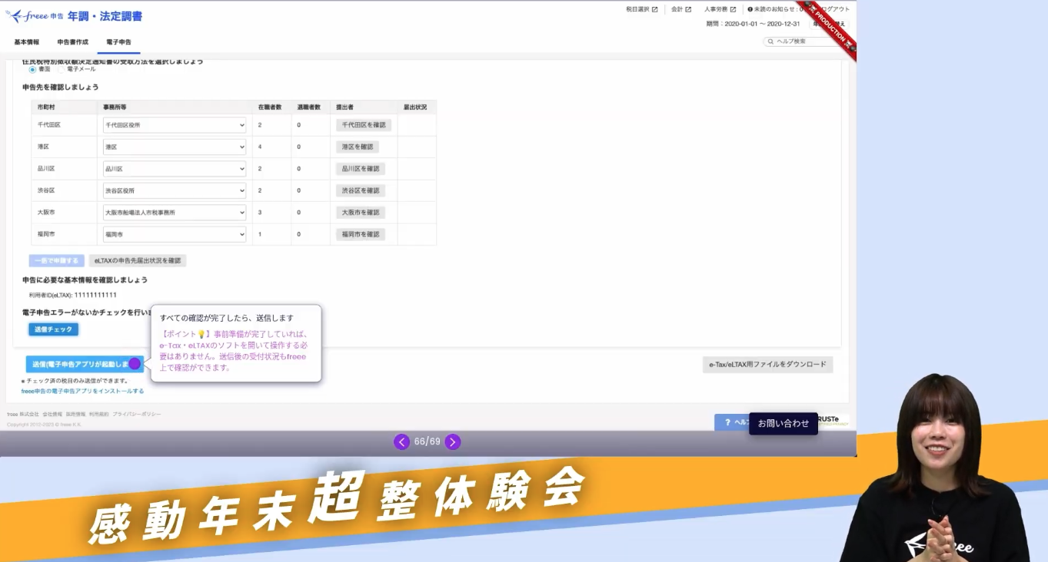The width and height of the screenshot is (1048, 562).
Task: Click 品川区を確認 button
Action: pyautogui.click(x=361, y=168)
